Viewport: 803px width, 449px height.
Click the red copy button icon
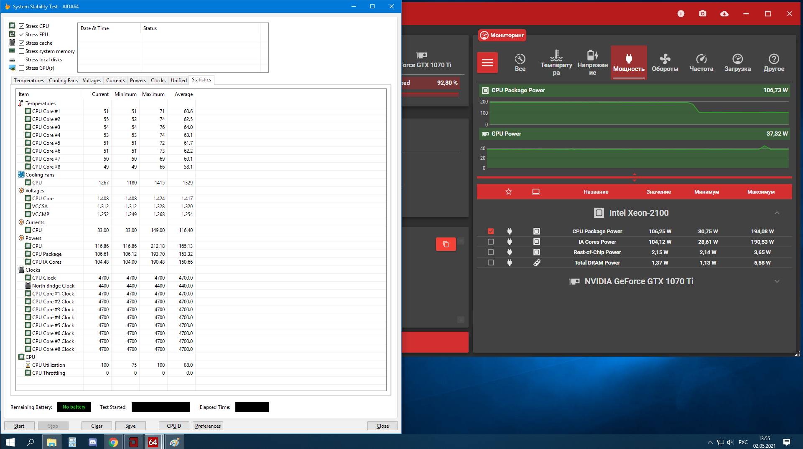point(446,244)
